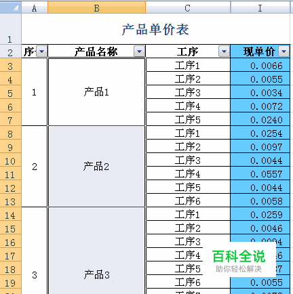Select price 0.0055 in row 19
Screen dimensions: 293x294
point(260,282)
